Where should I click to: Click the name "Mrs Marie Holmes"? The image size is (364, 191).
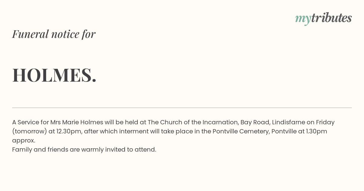tap(77, 122)
